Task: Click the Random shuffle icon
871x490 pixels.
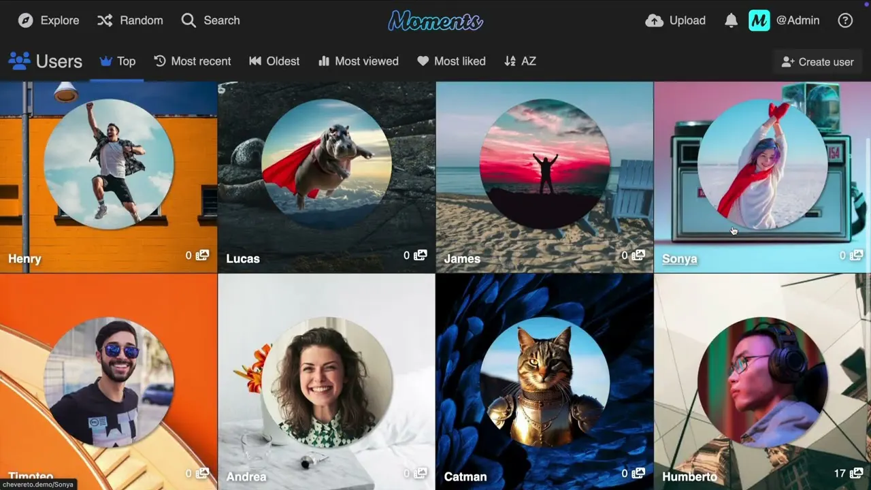Action: click(x=104, y=20)
